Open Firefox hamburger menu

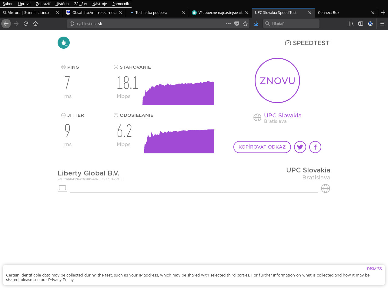382,24
